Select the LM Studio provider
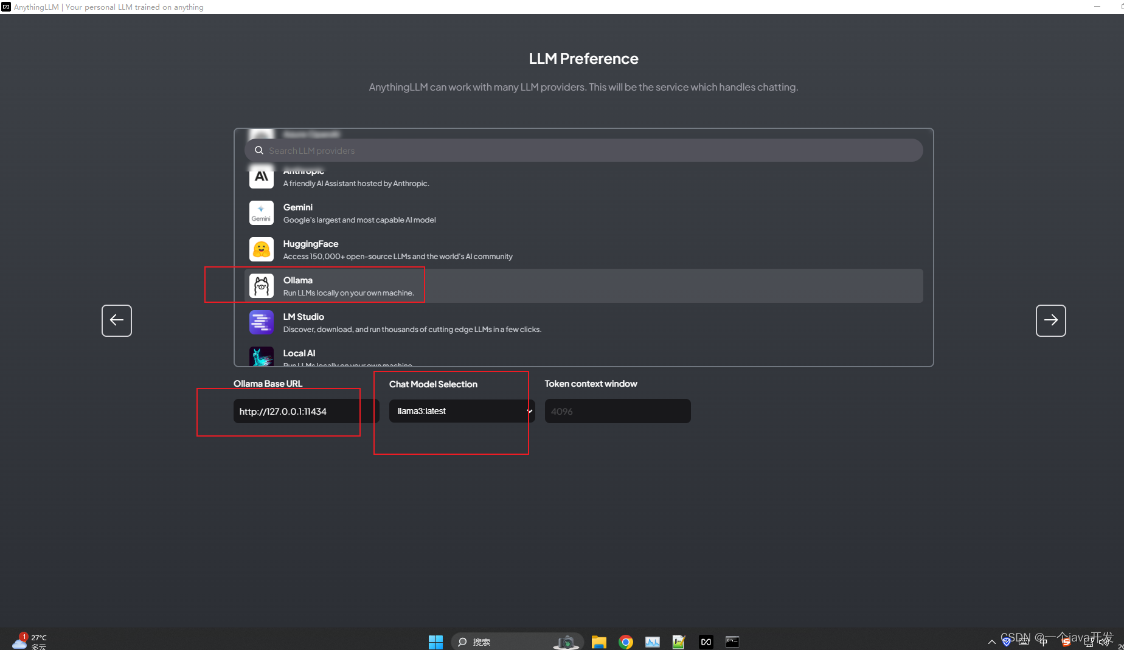 584,322
